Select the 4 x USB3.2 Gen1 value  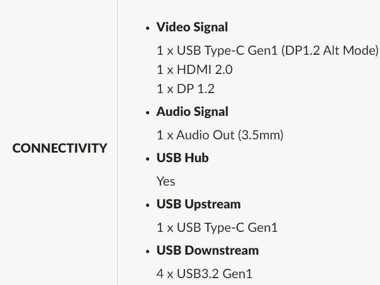204,274
